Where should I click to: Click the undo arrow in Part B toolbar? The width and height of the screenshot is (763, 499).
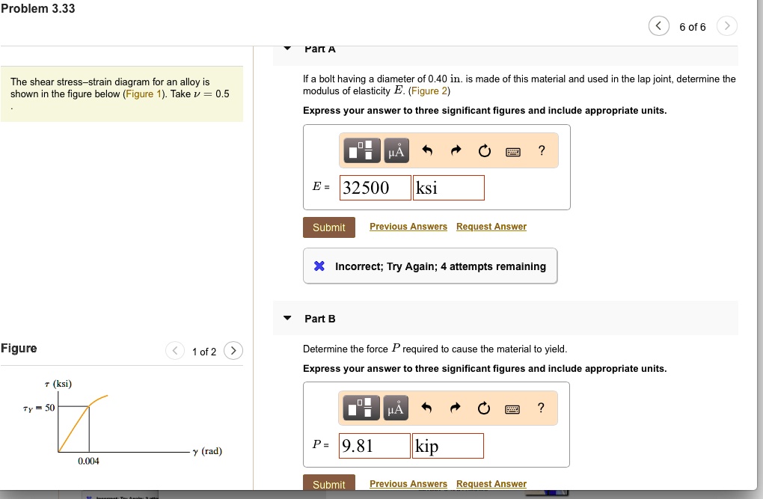[x=426, y=407]
